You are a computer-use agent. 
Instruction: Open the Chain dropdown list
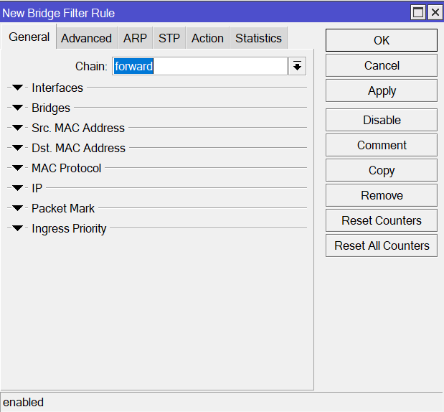point(297,66)
